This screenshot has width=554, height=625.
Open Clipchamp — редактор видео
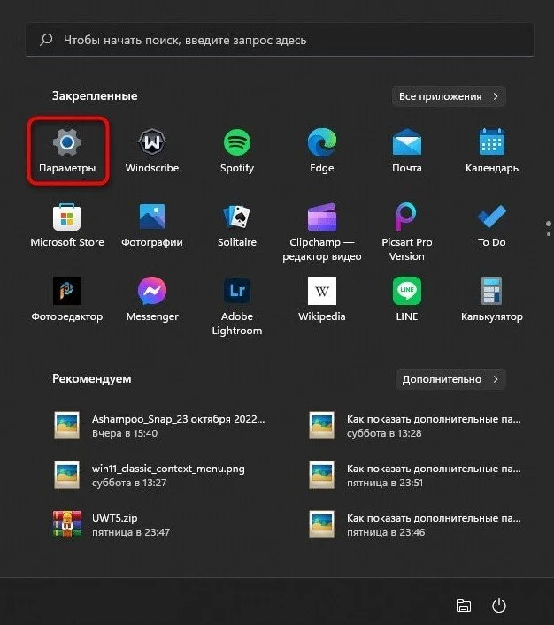322,232
